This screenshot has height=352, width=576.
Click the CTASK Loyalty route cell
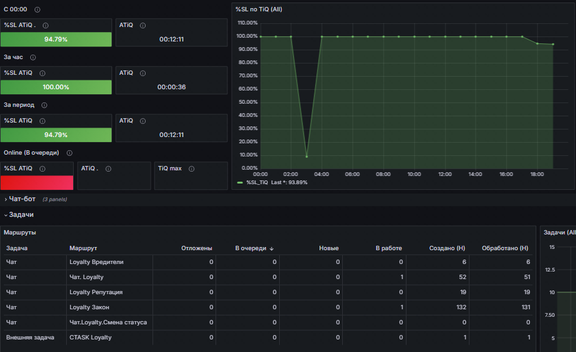pos(90,338)
